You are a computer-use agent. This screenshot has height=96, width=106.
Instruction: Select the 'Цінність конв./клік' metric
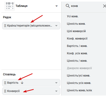79,90
